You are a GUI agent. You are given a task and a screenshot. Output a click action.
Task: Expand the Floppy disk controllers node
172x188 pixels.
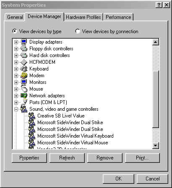pyautogui.click(x=16, y=49)
